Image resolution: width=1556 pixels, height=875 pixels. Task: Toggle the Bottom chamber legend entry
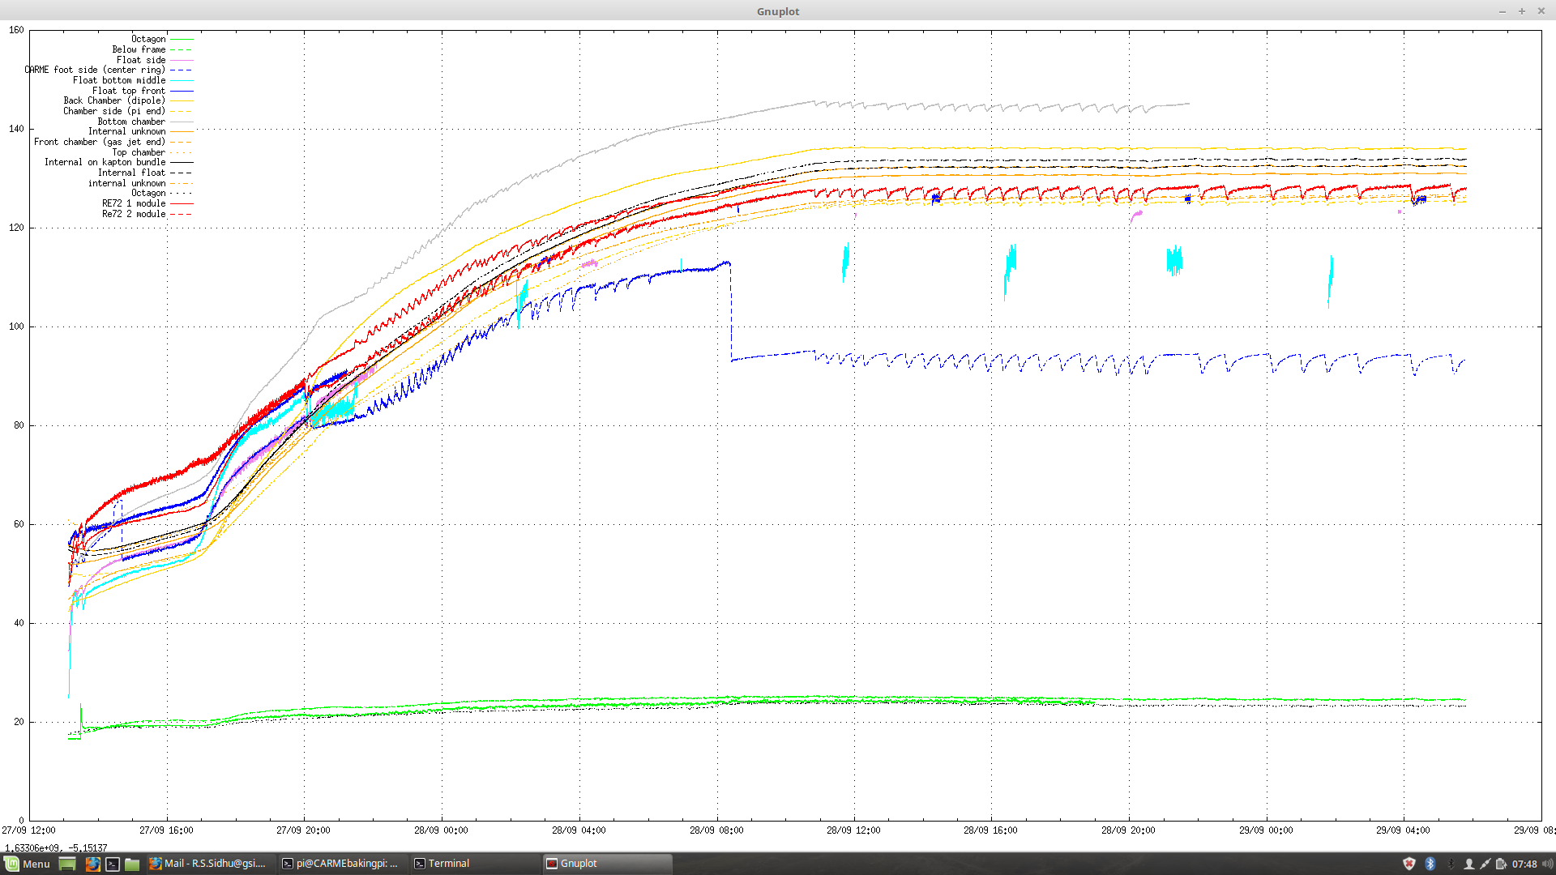pos(131,122)
